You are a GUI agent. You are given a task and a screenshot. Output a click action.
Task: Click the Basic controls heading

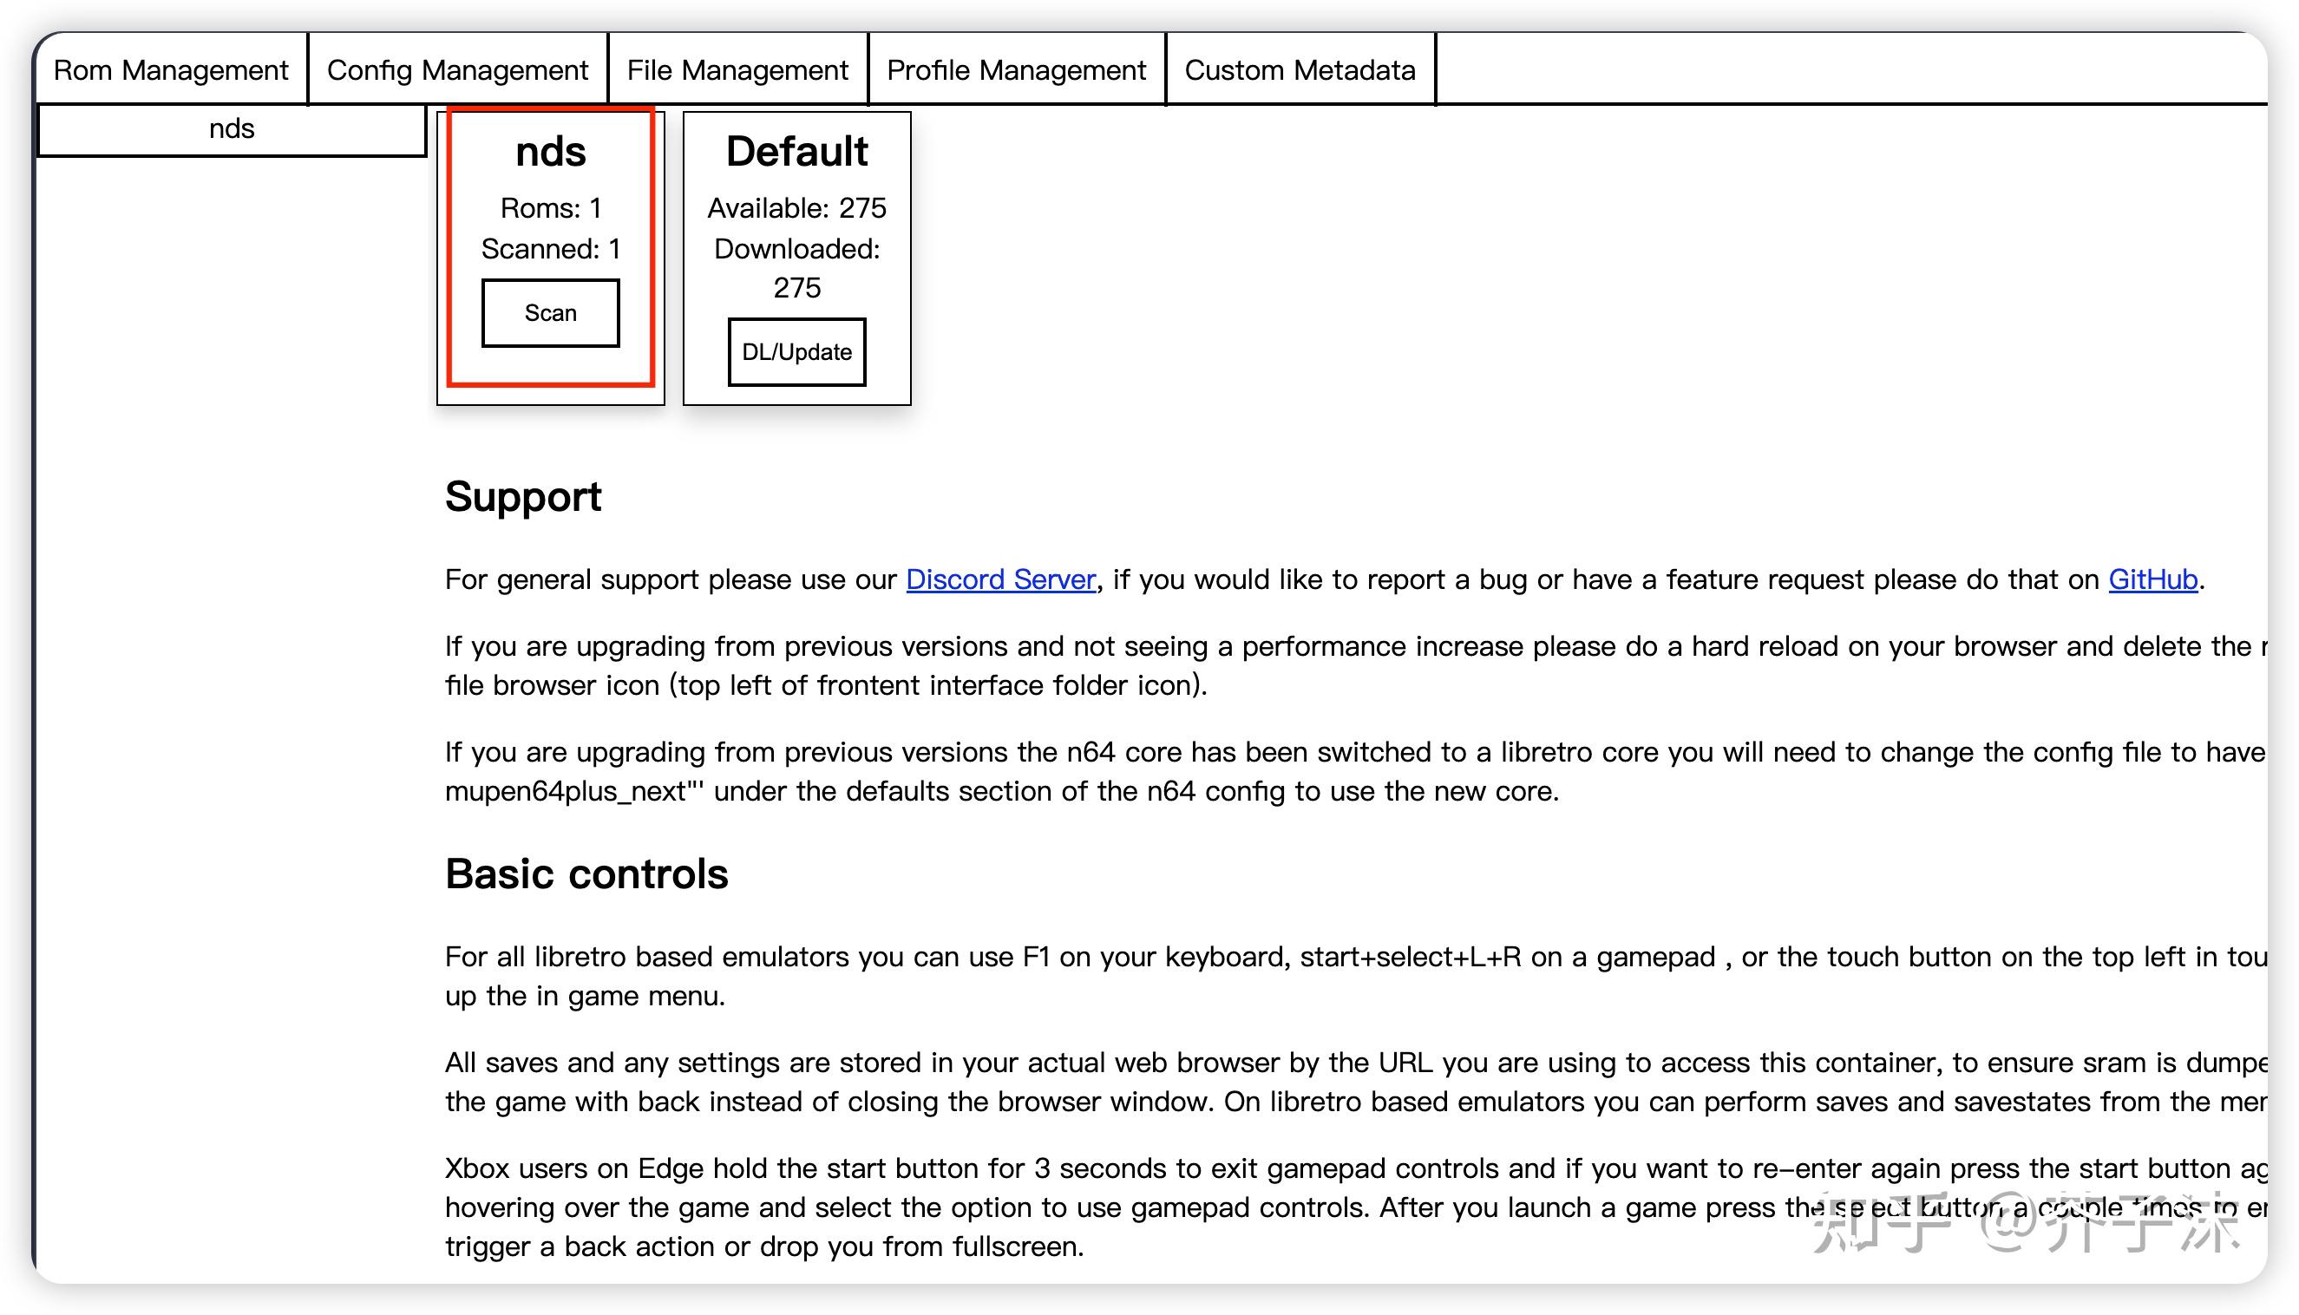tap(586, 873)
